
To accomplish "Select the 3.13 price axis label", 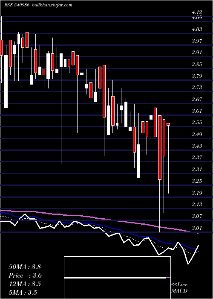I will (197, 205).
